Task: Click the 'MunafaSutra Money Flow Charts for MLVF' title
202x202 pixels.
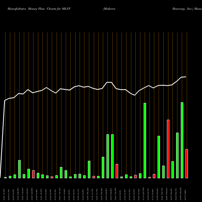Action: [39, 9]
